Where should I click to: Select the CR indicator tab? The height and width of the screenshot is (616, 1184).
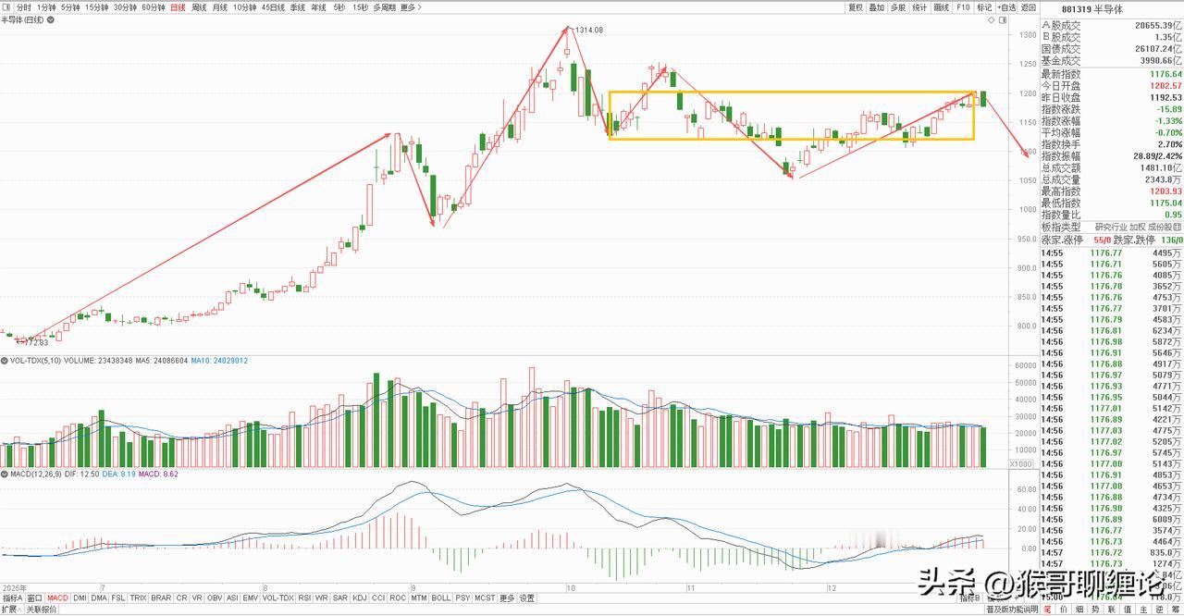coord(182,598)
